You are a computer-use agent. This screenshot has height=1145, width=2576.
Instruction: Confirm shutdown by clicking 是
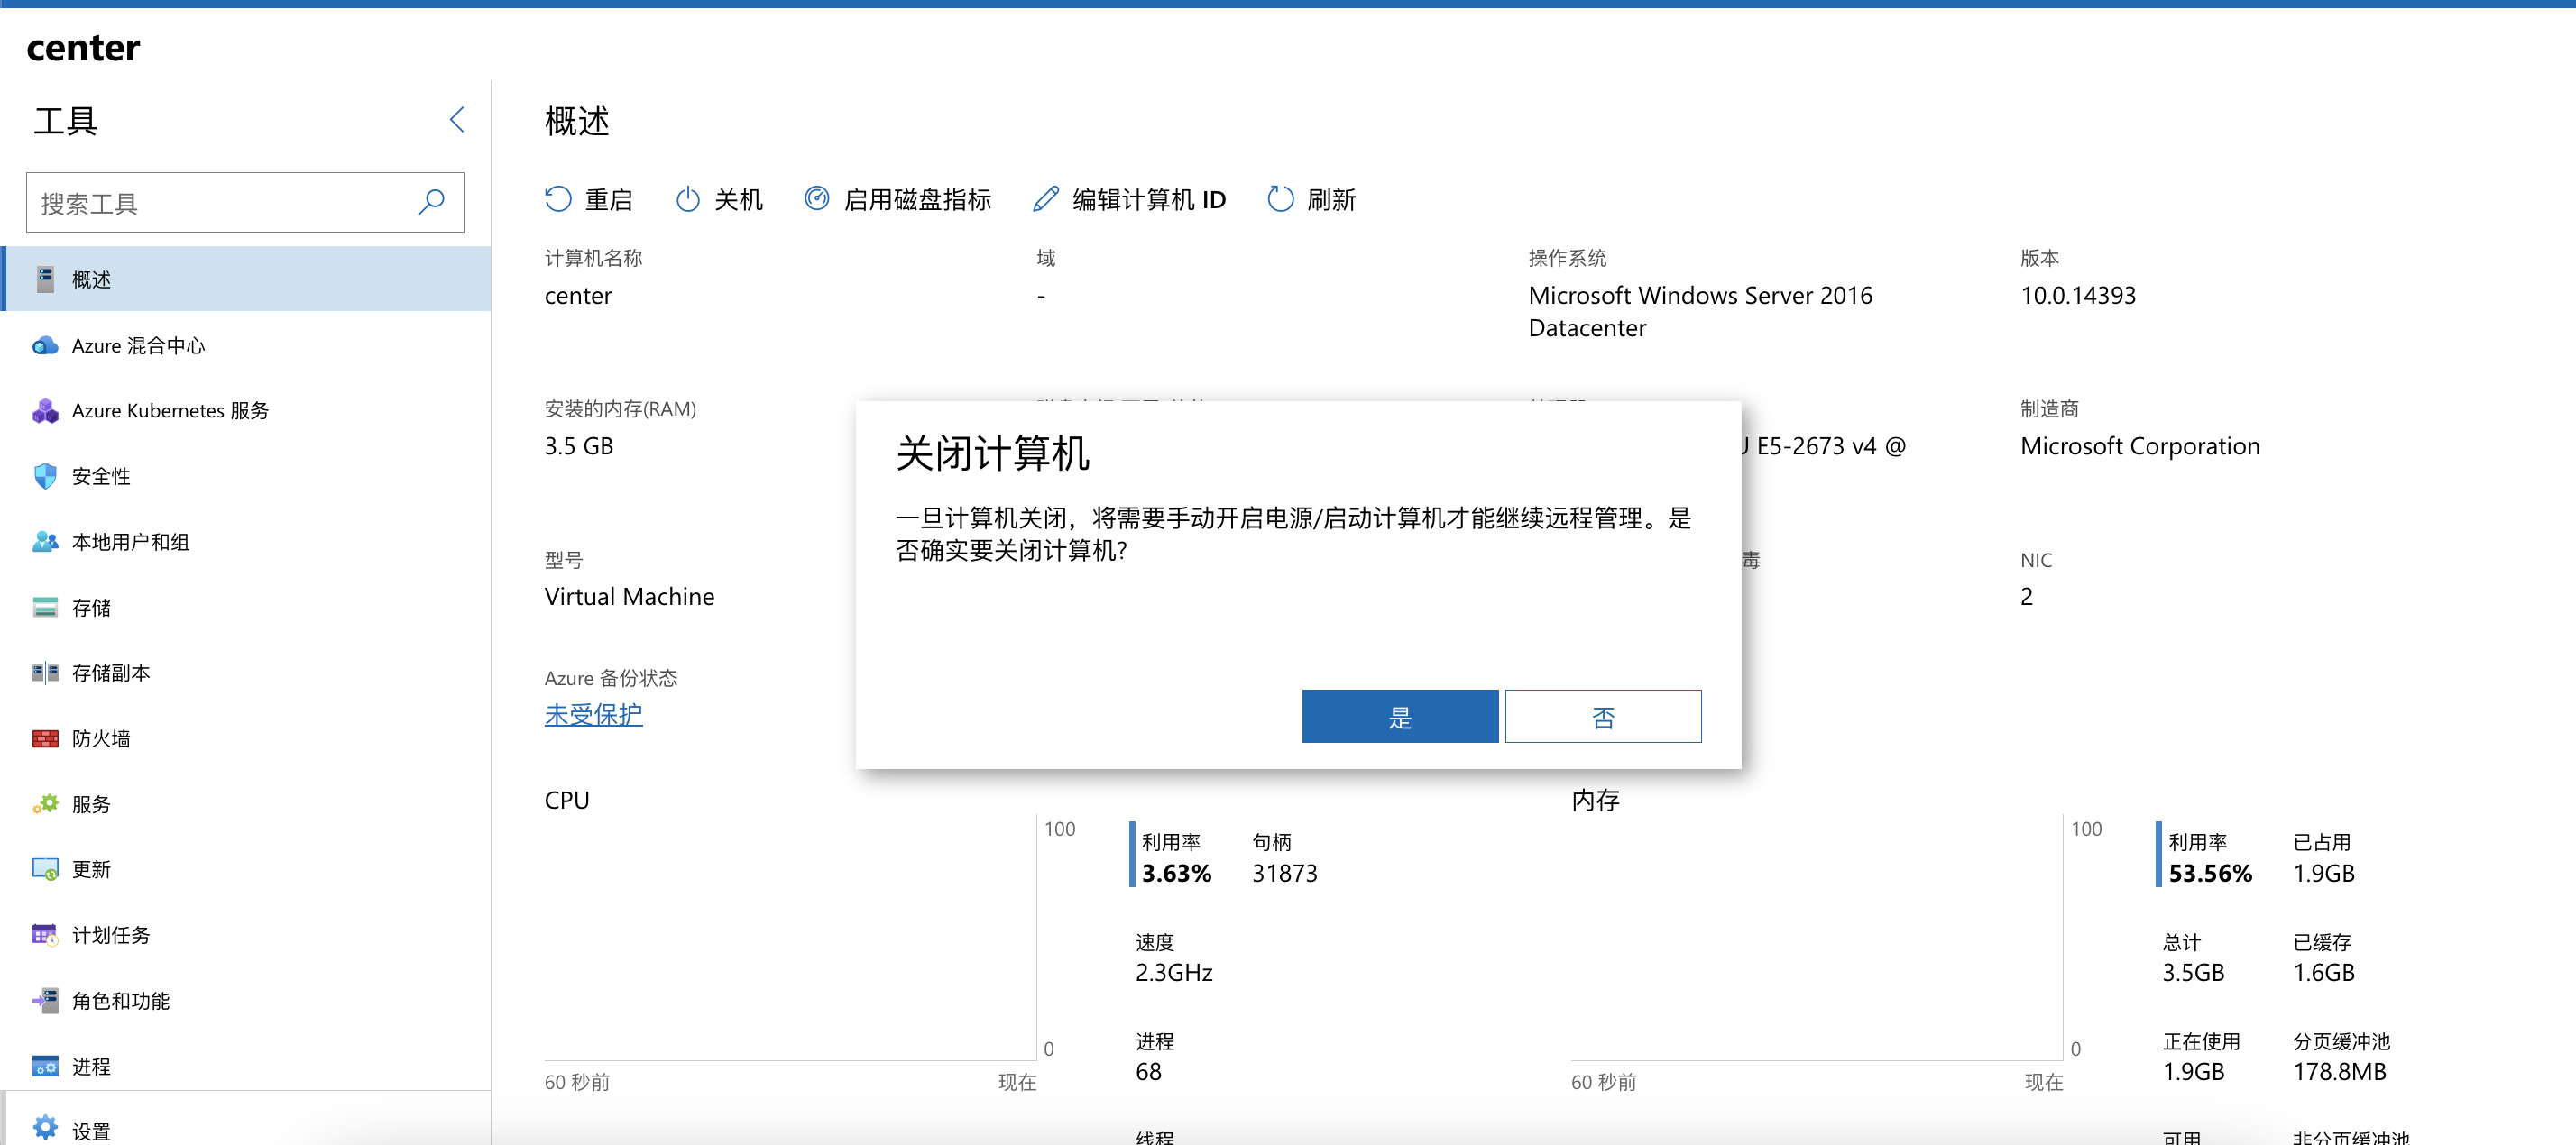point(1400,716)
